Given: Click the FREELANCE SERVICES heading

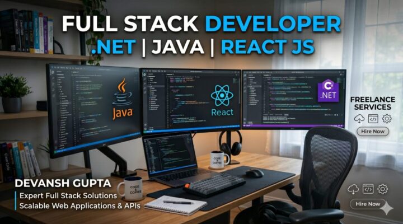Looking at the screenshot, I should (373, 103).
